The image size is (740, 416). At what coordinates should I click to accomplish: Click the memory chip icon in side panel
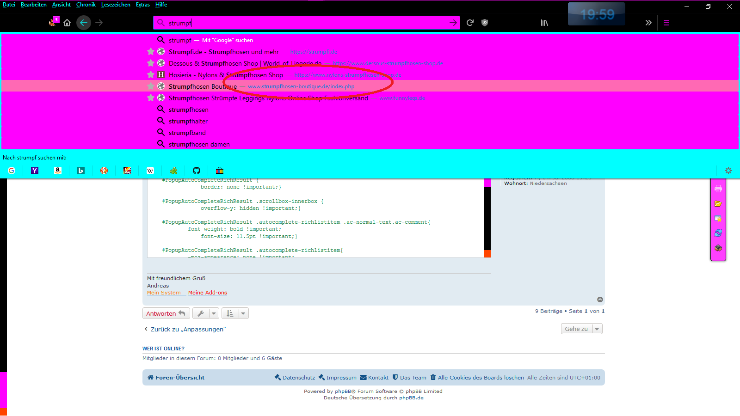[x=718, y=248]
